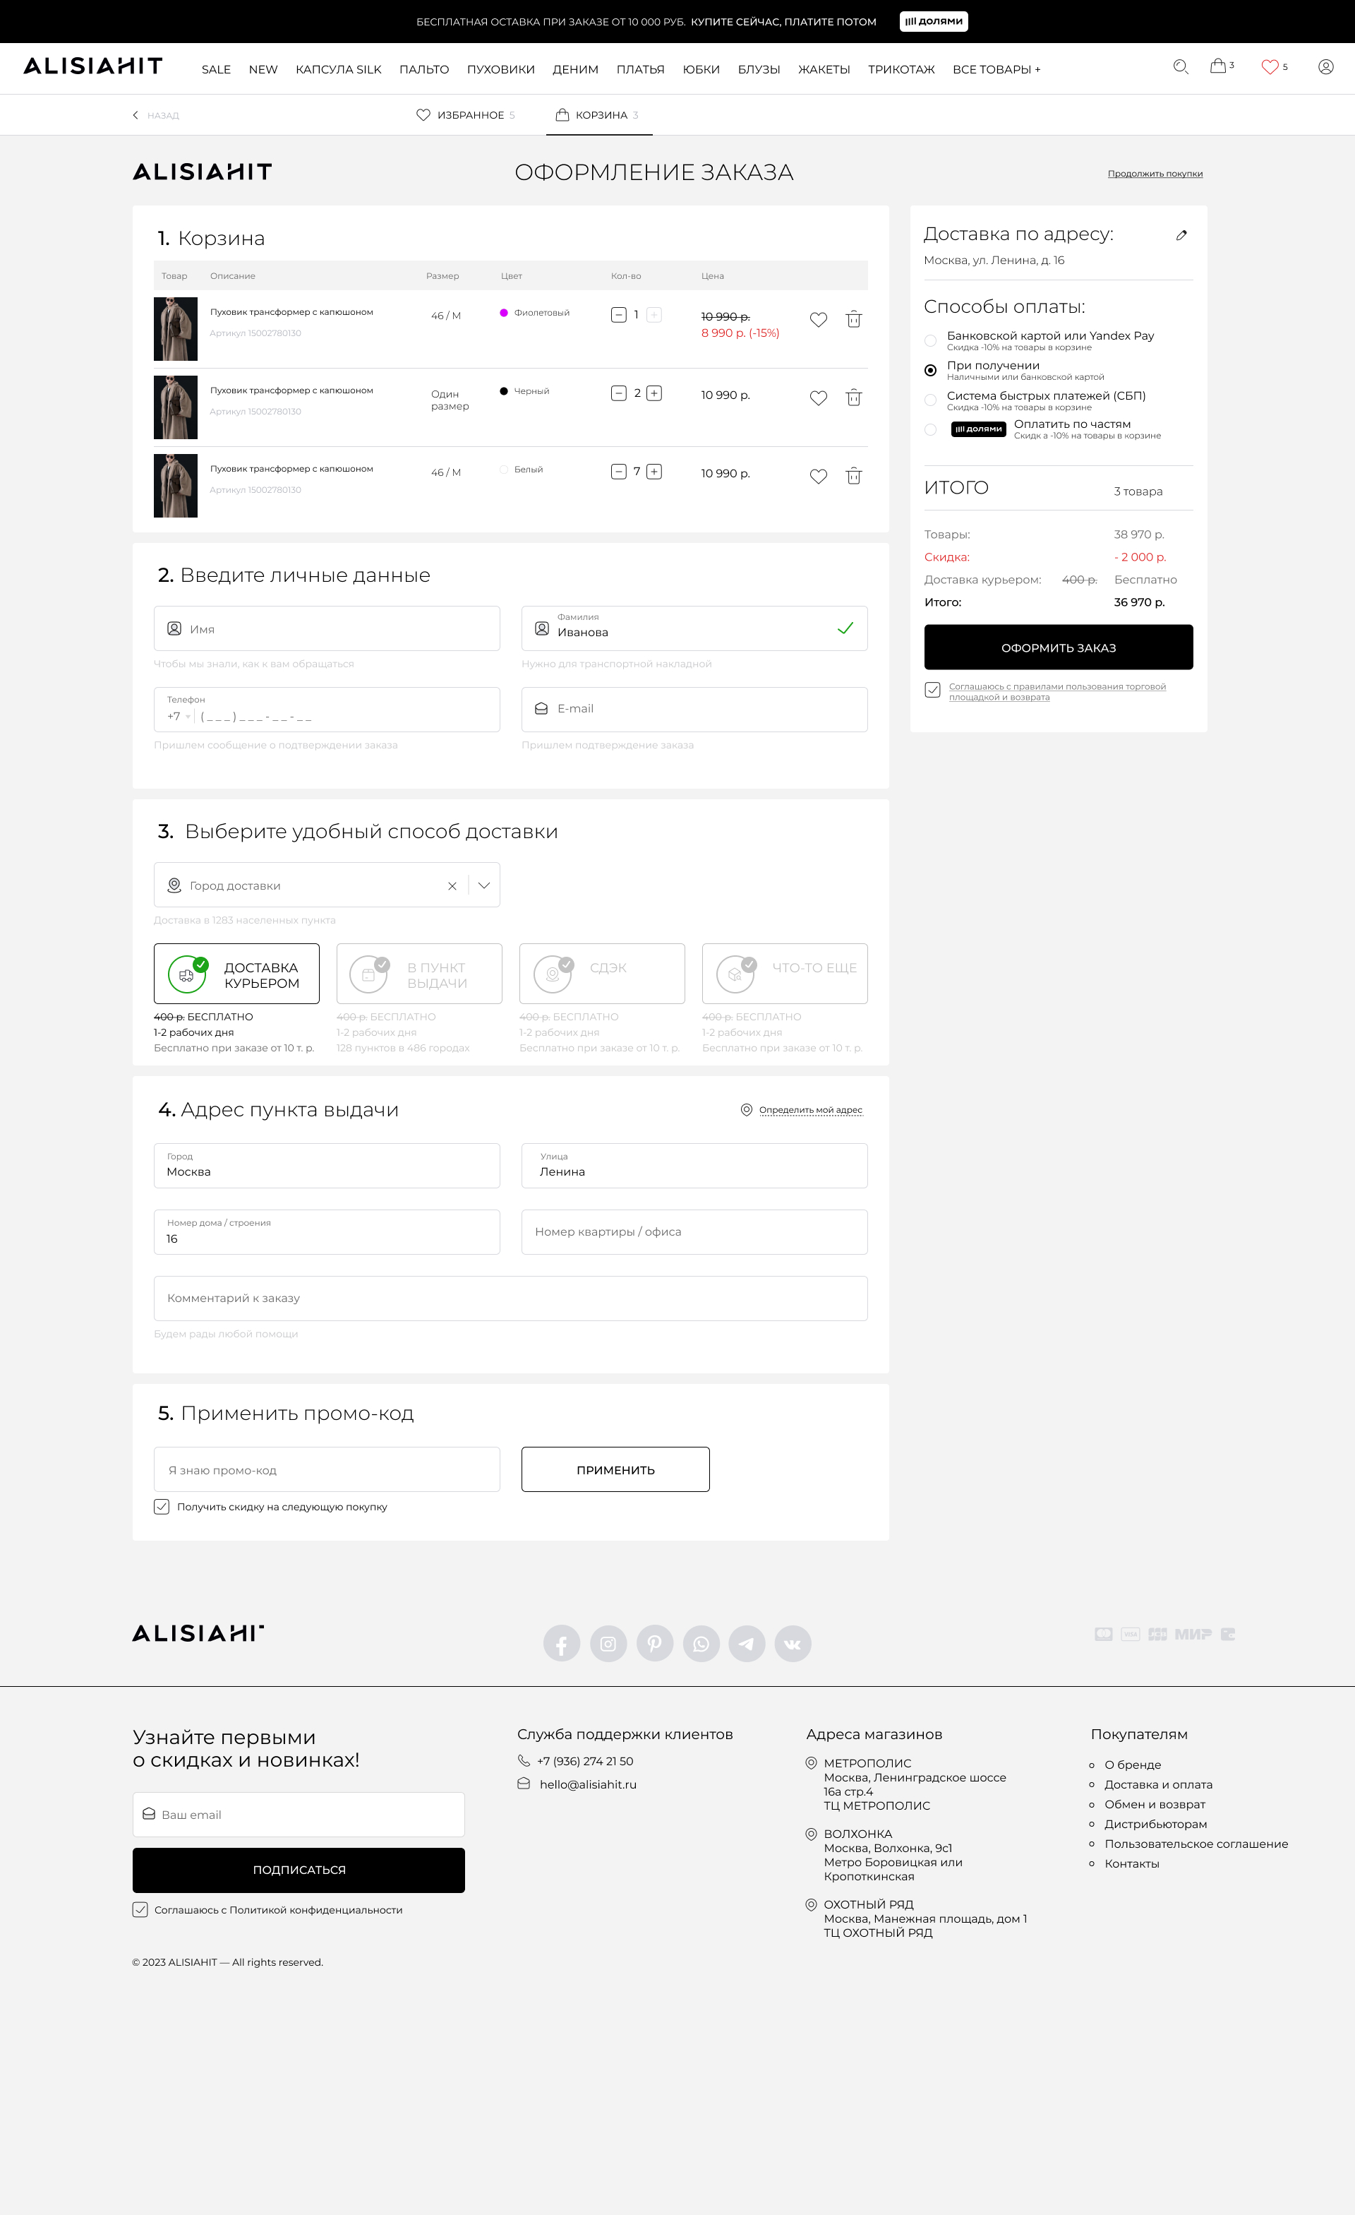This screenshot has width=1355, height=2215.
Task: Choose СБП fast payment system option
Action: [x=930, y=400]
